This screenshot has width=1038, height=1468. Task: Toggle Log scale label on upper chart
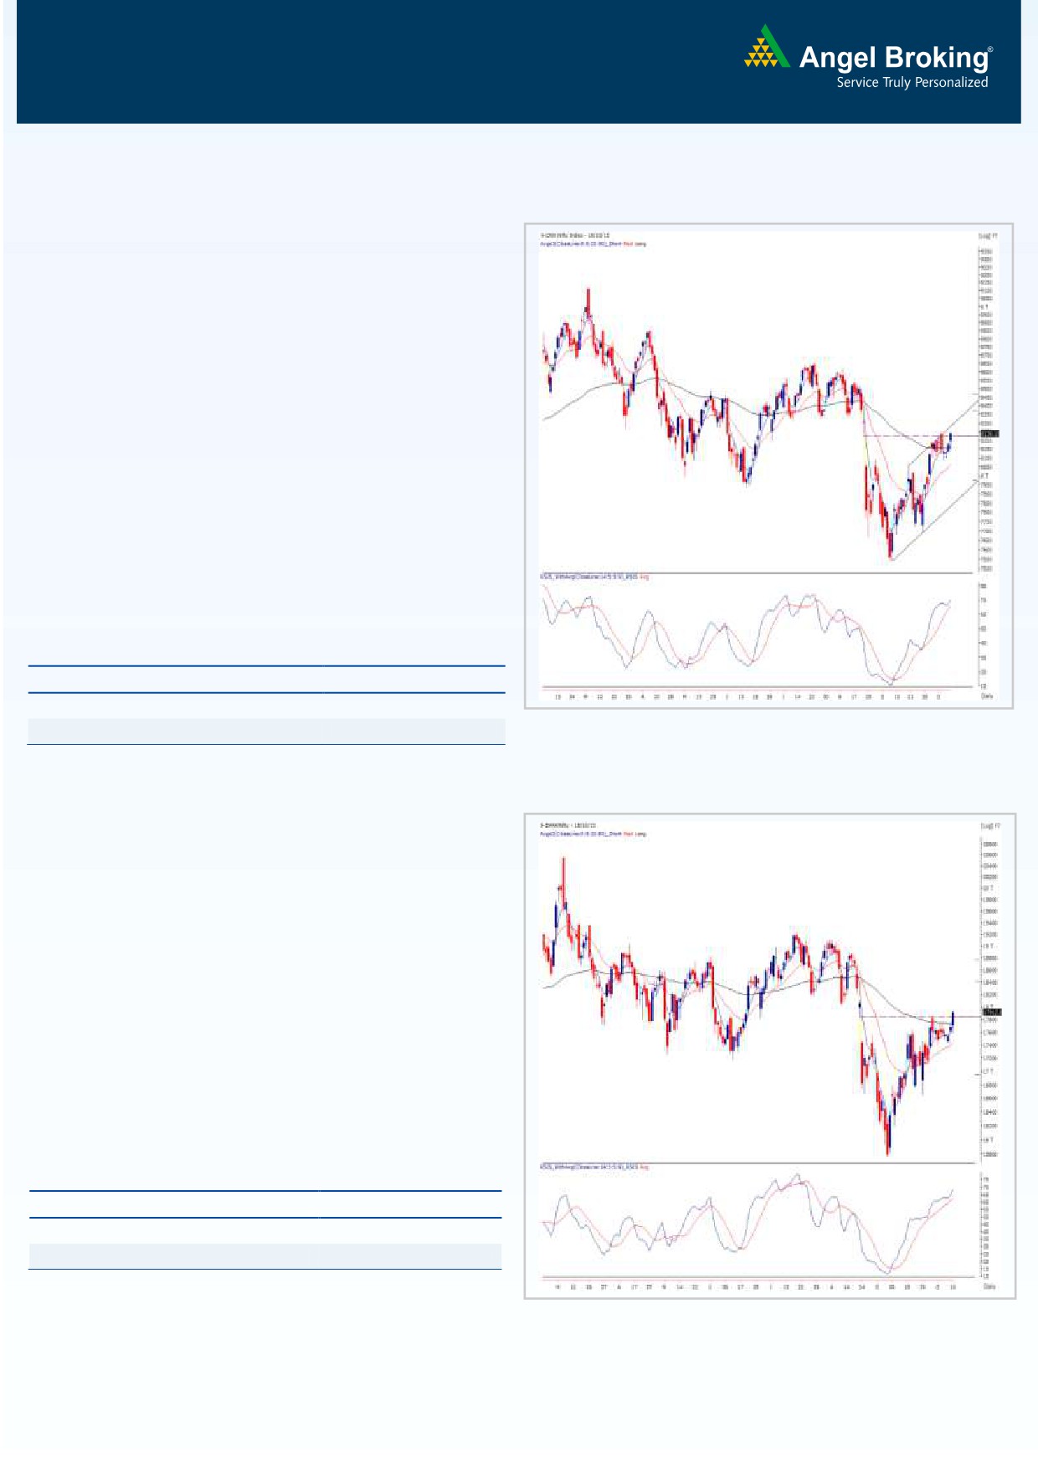989,236
